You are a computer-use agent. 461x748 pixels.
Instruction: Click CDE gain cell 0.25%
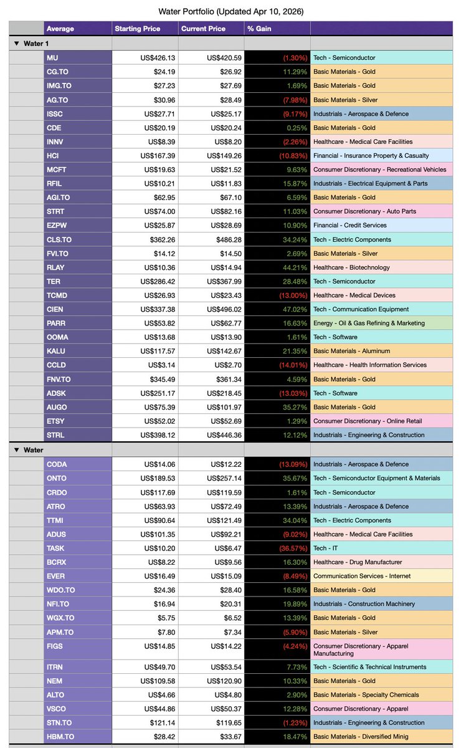[x=277, y=128]
